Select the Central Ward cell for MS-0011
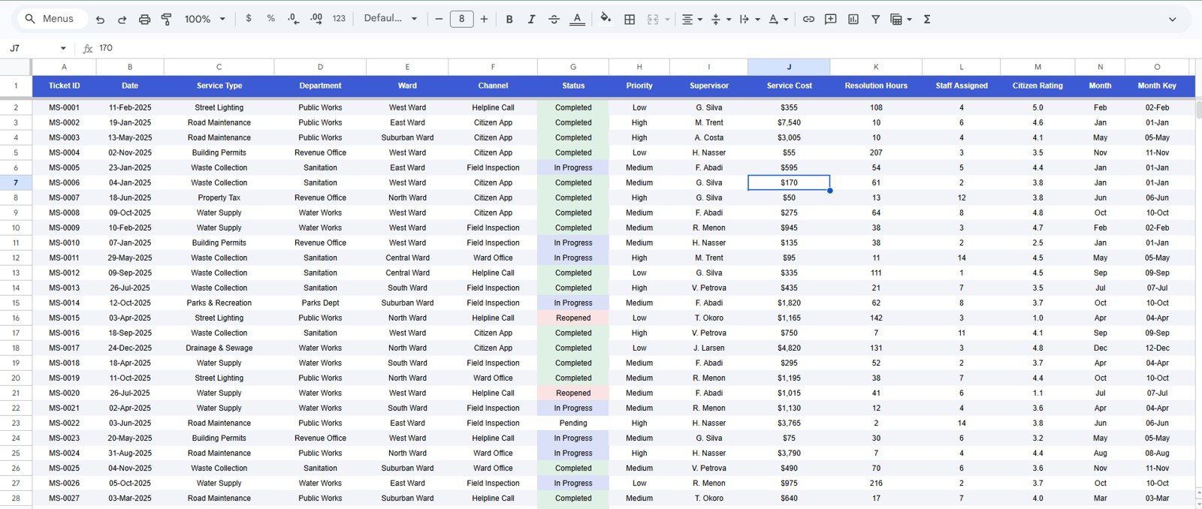Screen dimensions: 1202x509 tap(407, 258)
